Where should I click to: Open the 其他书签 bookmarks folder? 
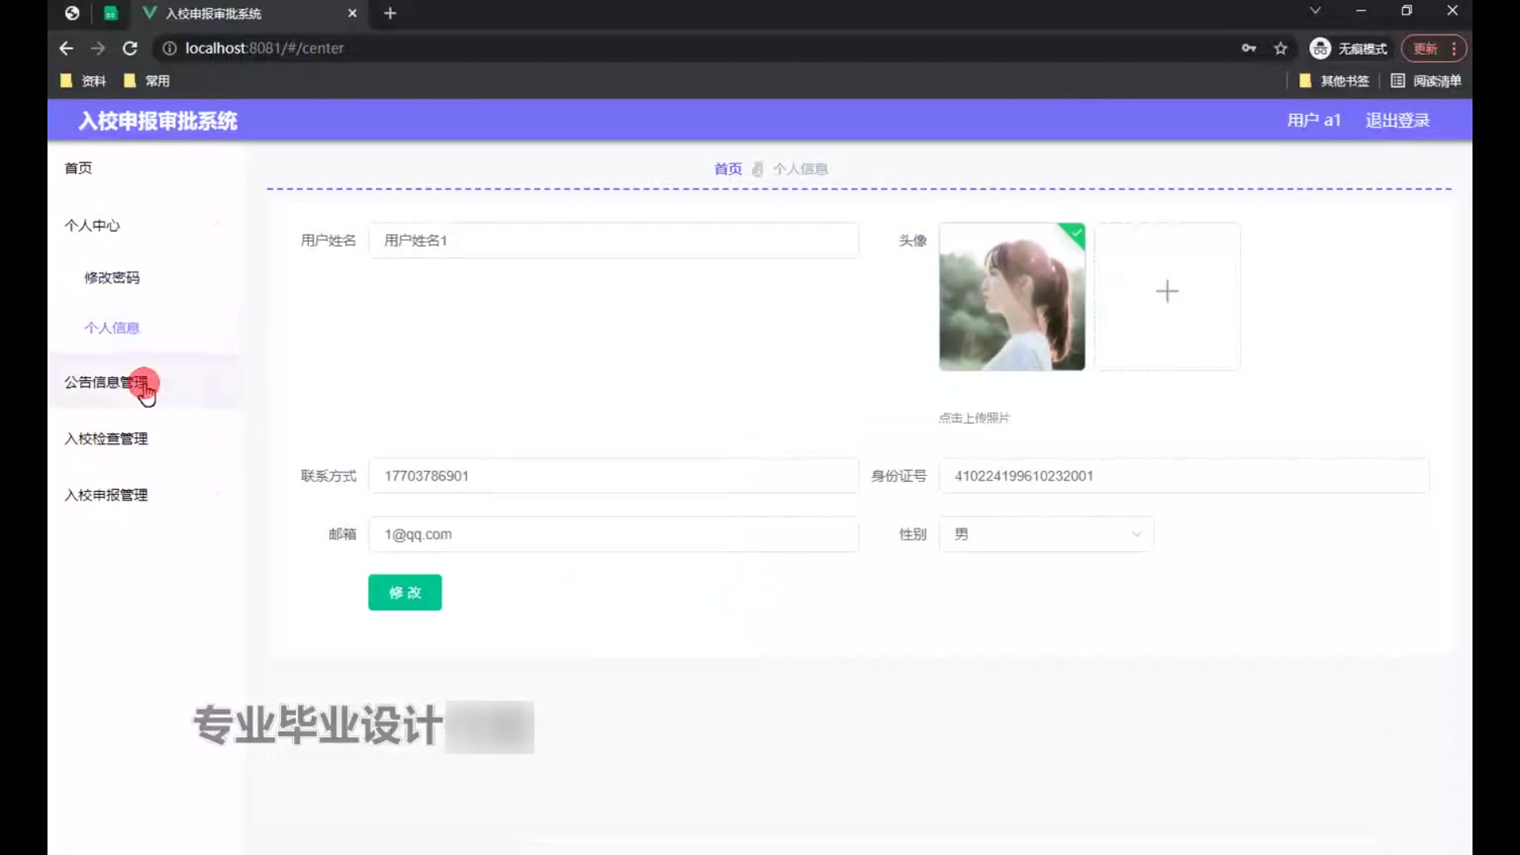(1335, 81)
